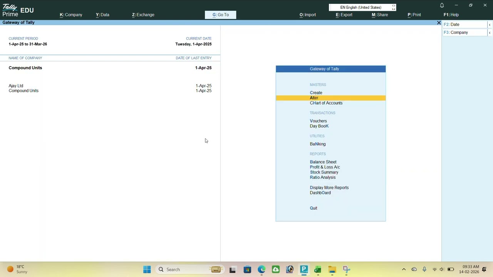The width and height of the screenshot is (493, 277).
Task: Open Chart of Accounts
Action: click(326, 103)
